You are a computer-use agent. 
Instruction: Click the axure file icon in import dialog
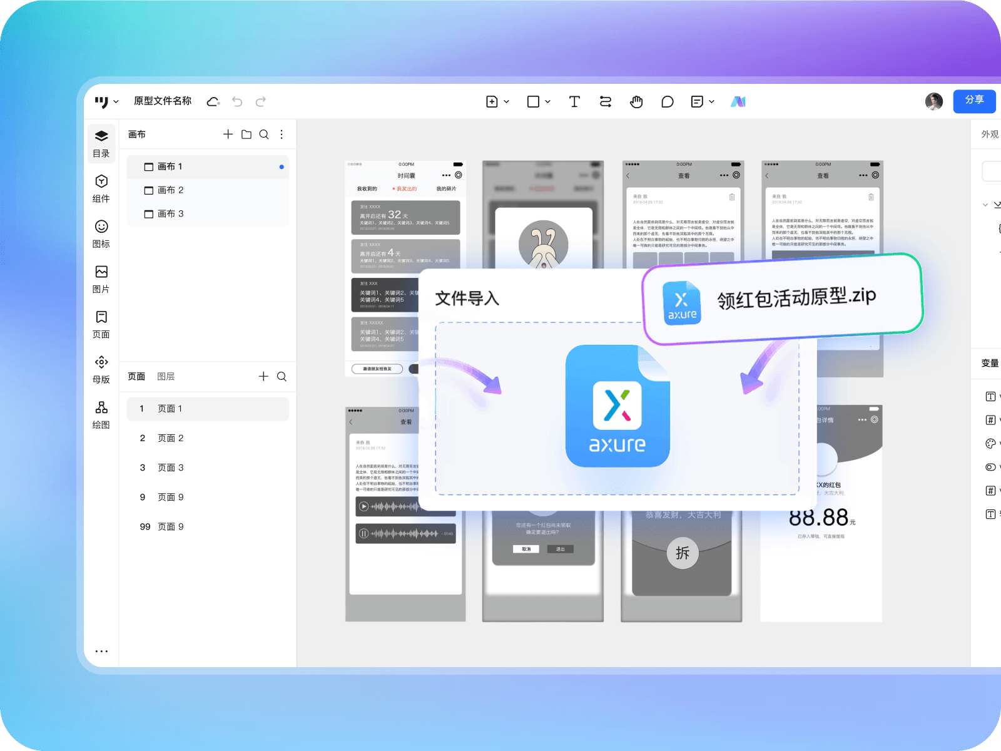coord(618,406)
